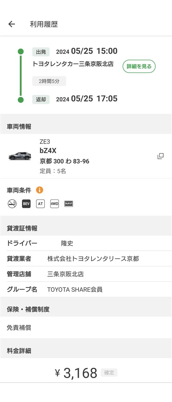Tap the トヨタレンタカー三条京阪北店 station name
Screen dimensions: 172x402
[x=73, y=64]
